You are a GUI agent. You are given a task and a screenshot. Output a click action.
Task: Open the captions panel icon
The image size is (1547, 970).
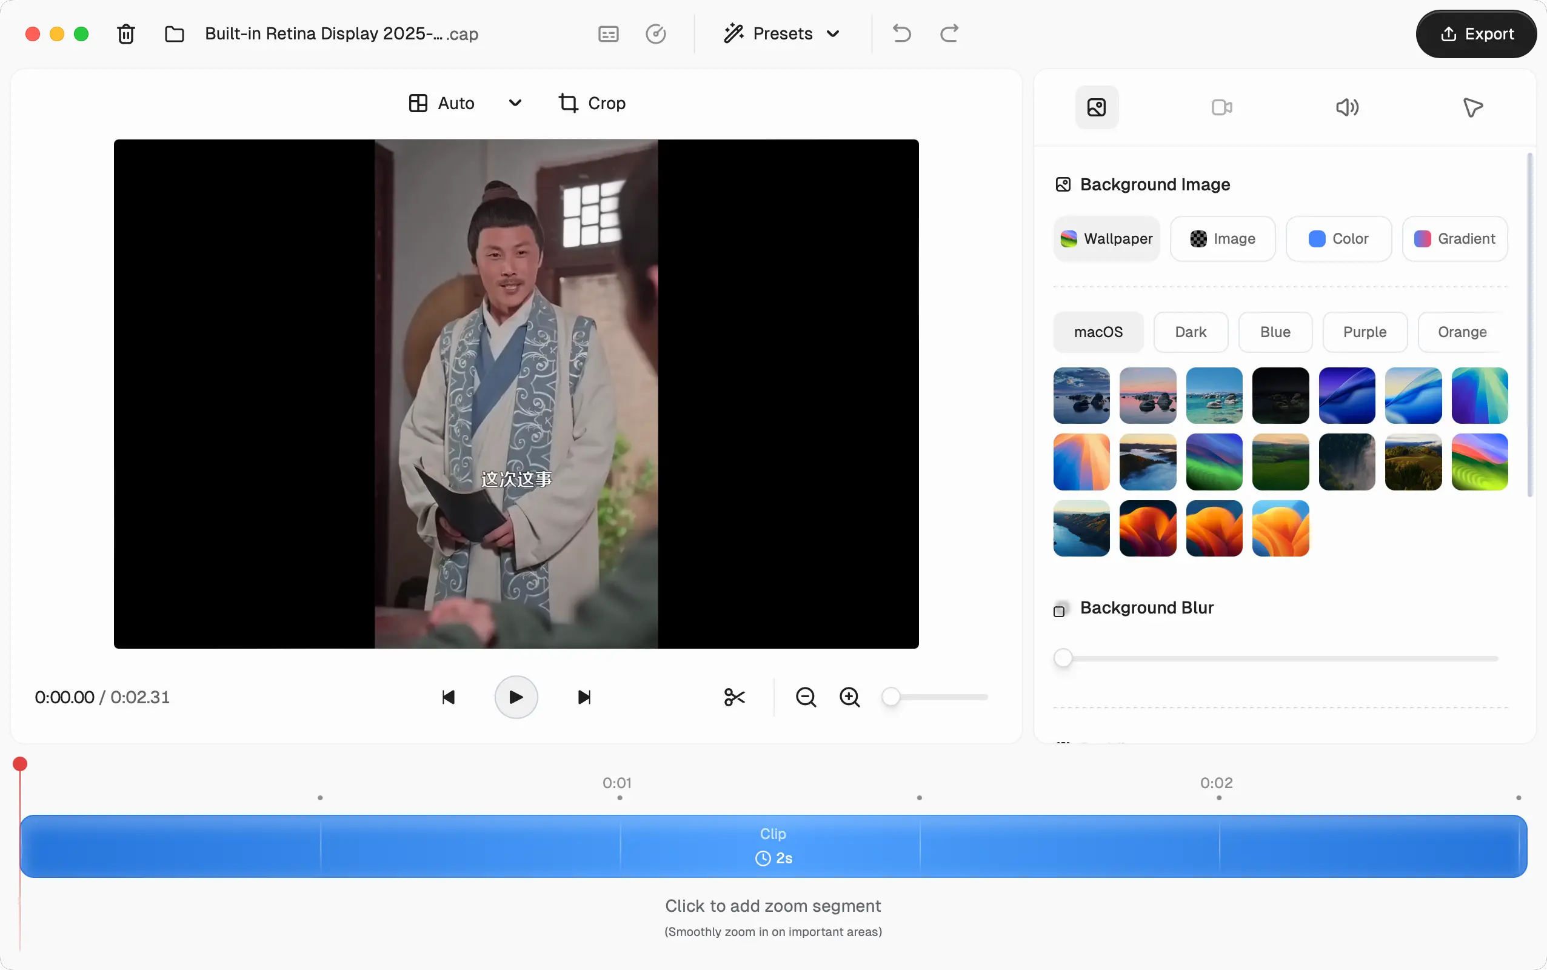coord(608,34)
